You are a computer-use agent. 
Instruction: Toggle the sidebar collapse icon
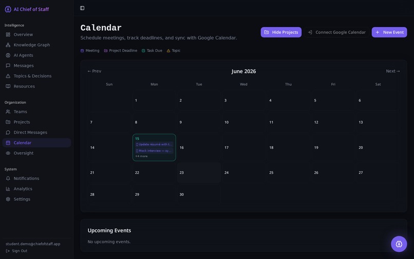click(x=82, y=8)
